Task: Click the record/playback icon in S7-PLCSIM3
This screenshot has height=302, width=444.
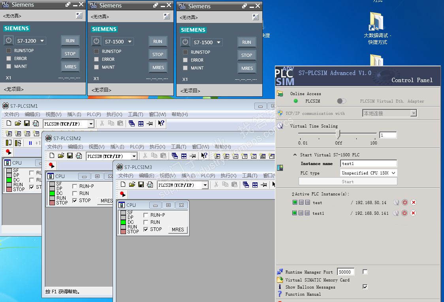Action: tap(122, 194)
